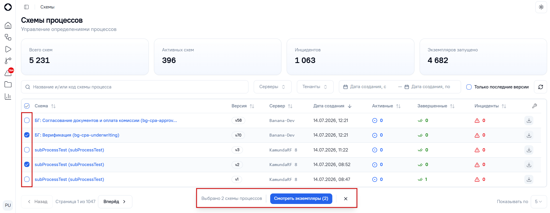Open the bar chart statistics icon
550x213 pixels.
tap(8, 96)
